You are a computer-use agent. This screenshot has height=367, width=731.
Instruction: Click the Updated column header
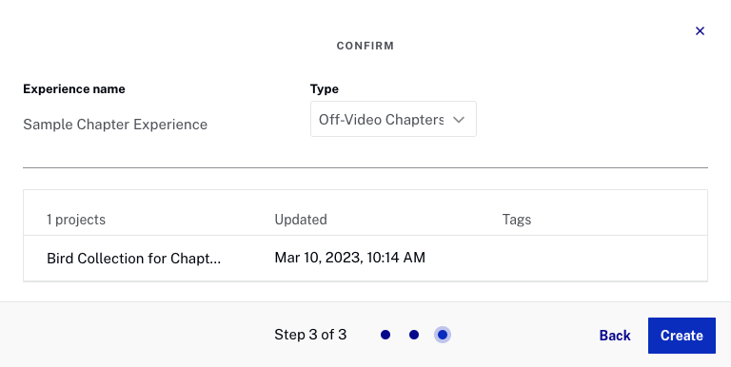coord(301,220)
